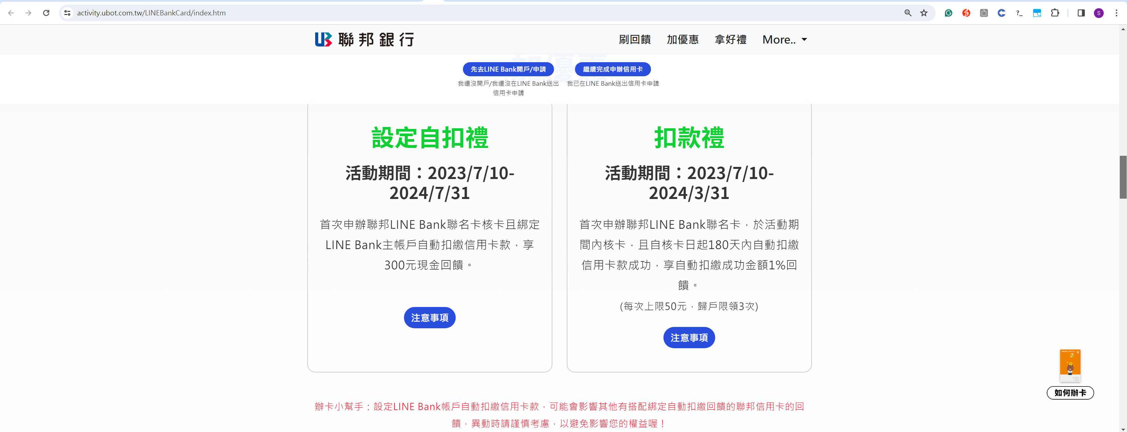This screenshot has width=1127, height=432.
Task: Open the red lightning bolt extension
Action: tap(966, 13)
